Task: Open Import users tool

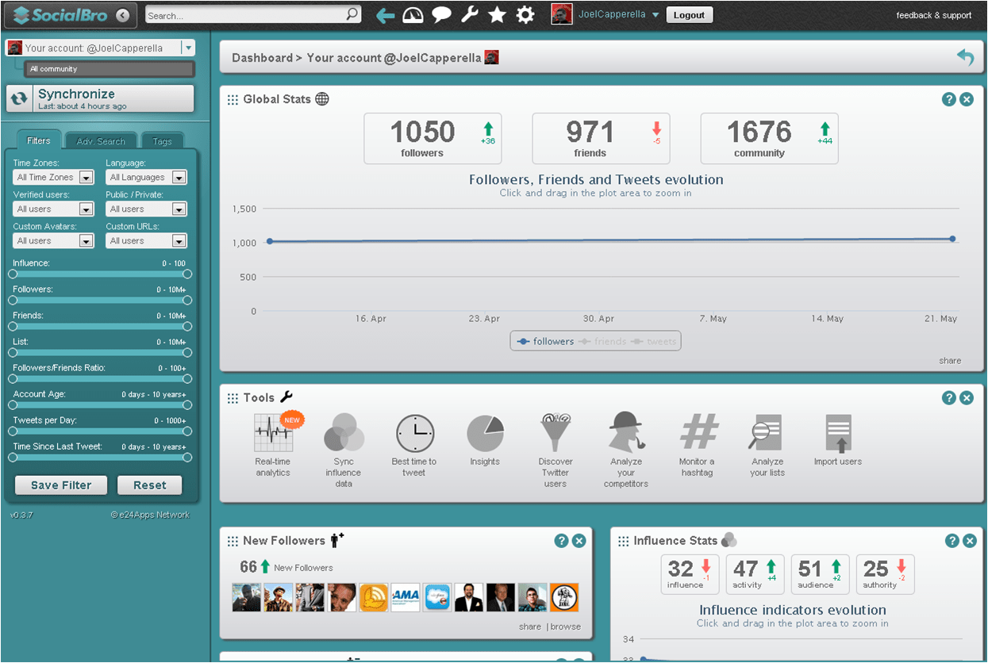Action: point(838,441)
